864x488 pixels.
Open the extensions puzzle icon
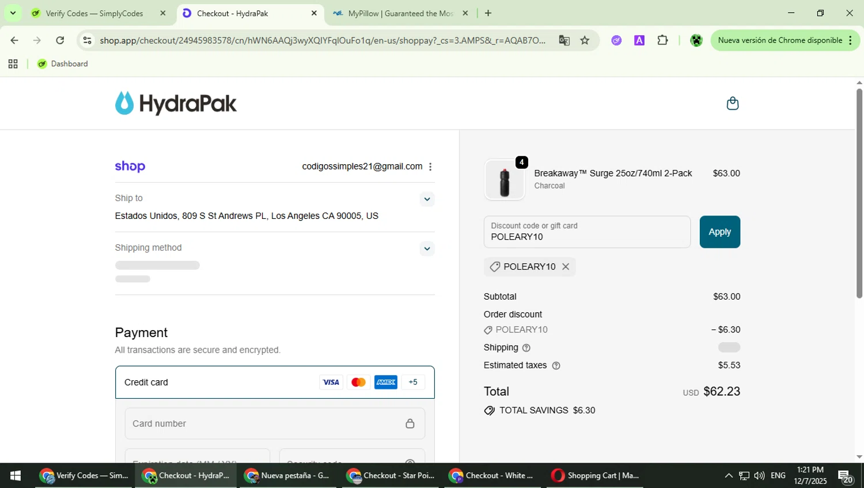click(x=662, y=40)
